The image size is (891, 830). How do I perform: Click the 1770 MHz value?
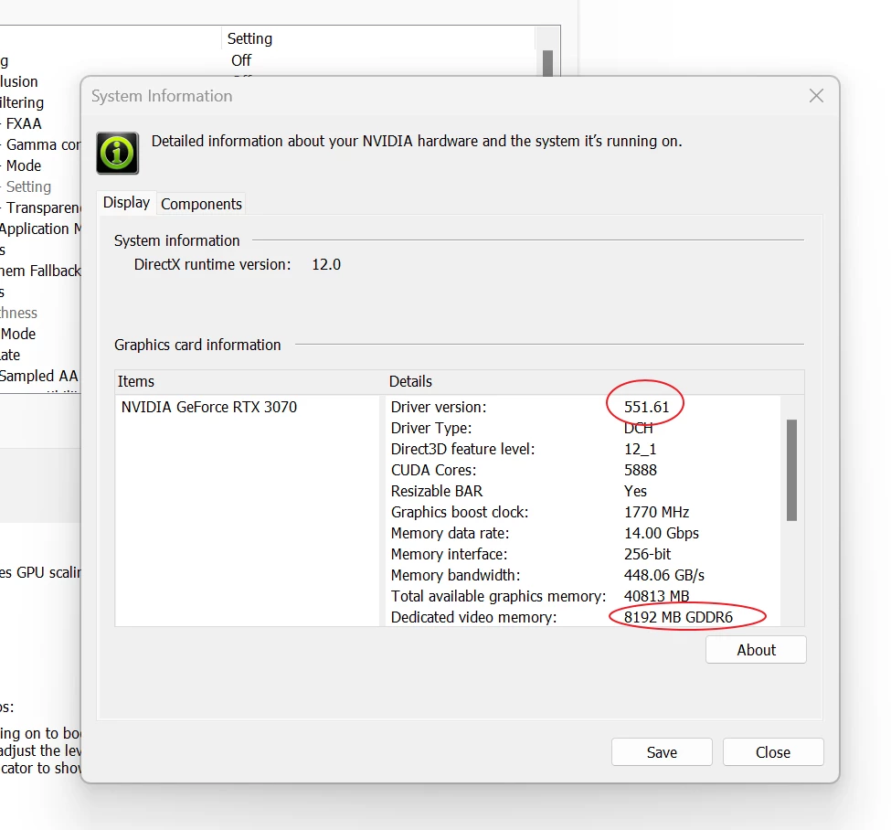tap(656, 512)
